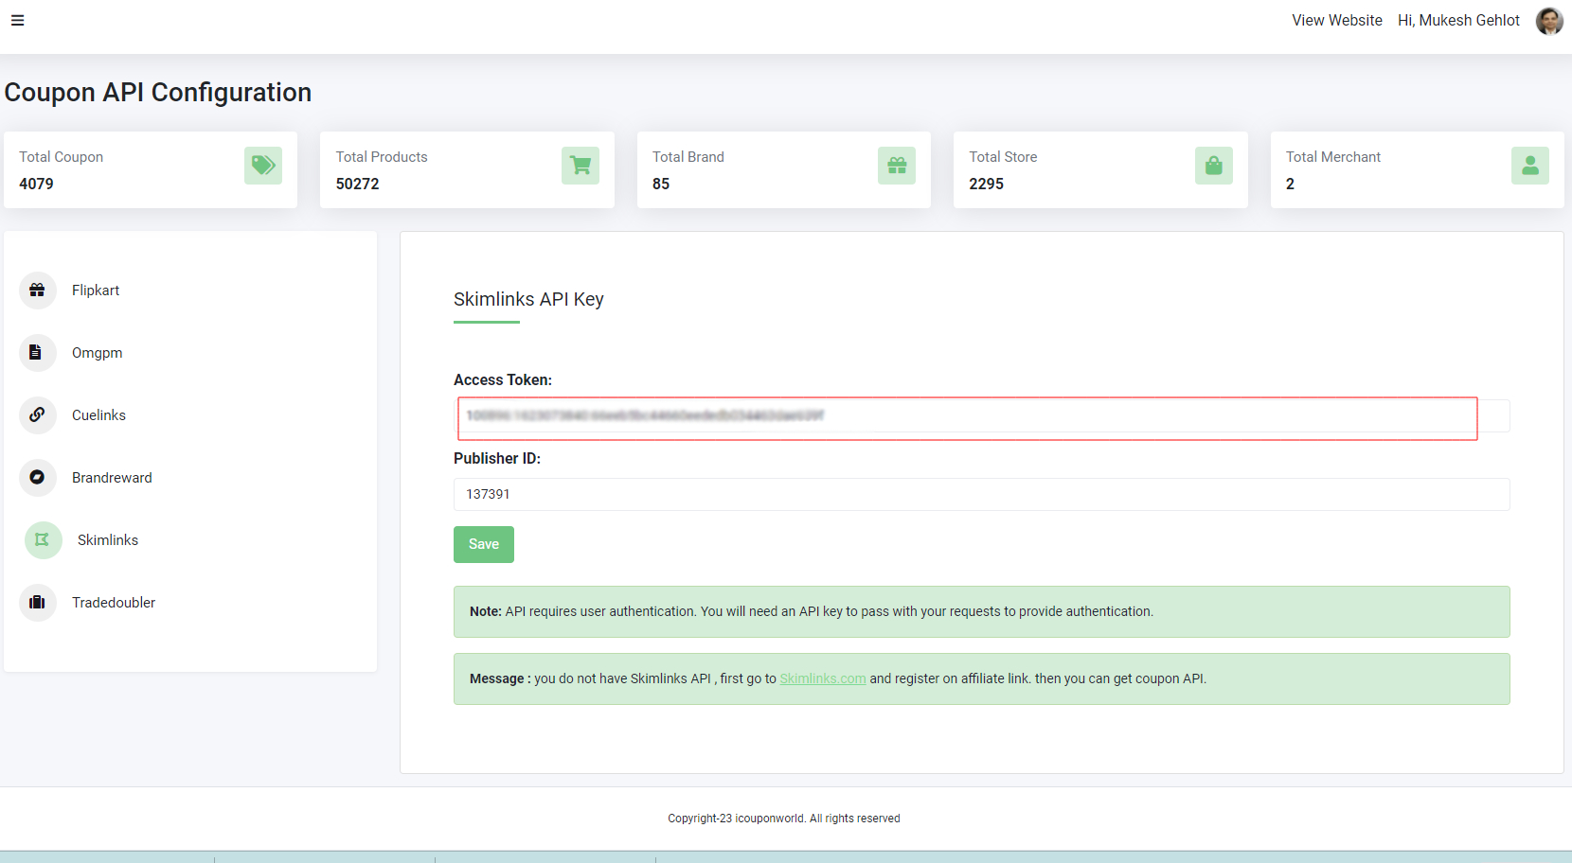
Task: Select the Tradedoubler briefcase icon
Action: pos(37,603)
